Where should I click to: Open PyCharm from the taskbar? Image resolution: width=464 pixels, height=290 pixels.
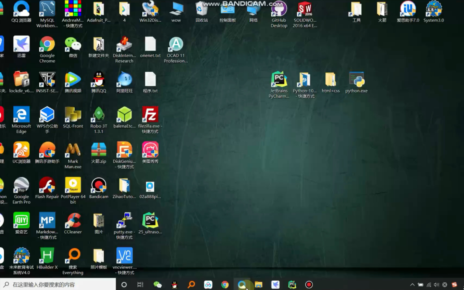pyautogui.click(x=292, y=284)
